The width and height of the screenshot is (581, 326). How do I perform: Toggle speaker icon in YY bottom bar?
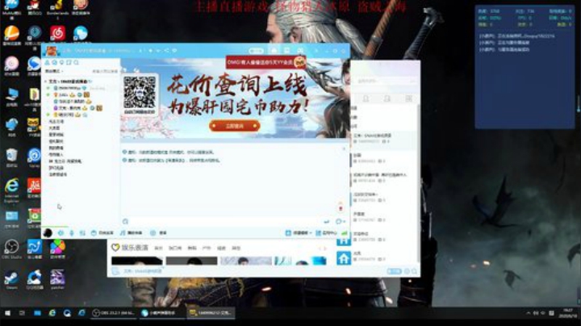point(61,233)
